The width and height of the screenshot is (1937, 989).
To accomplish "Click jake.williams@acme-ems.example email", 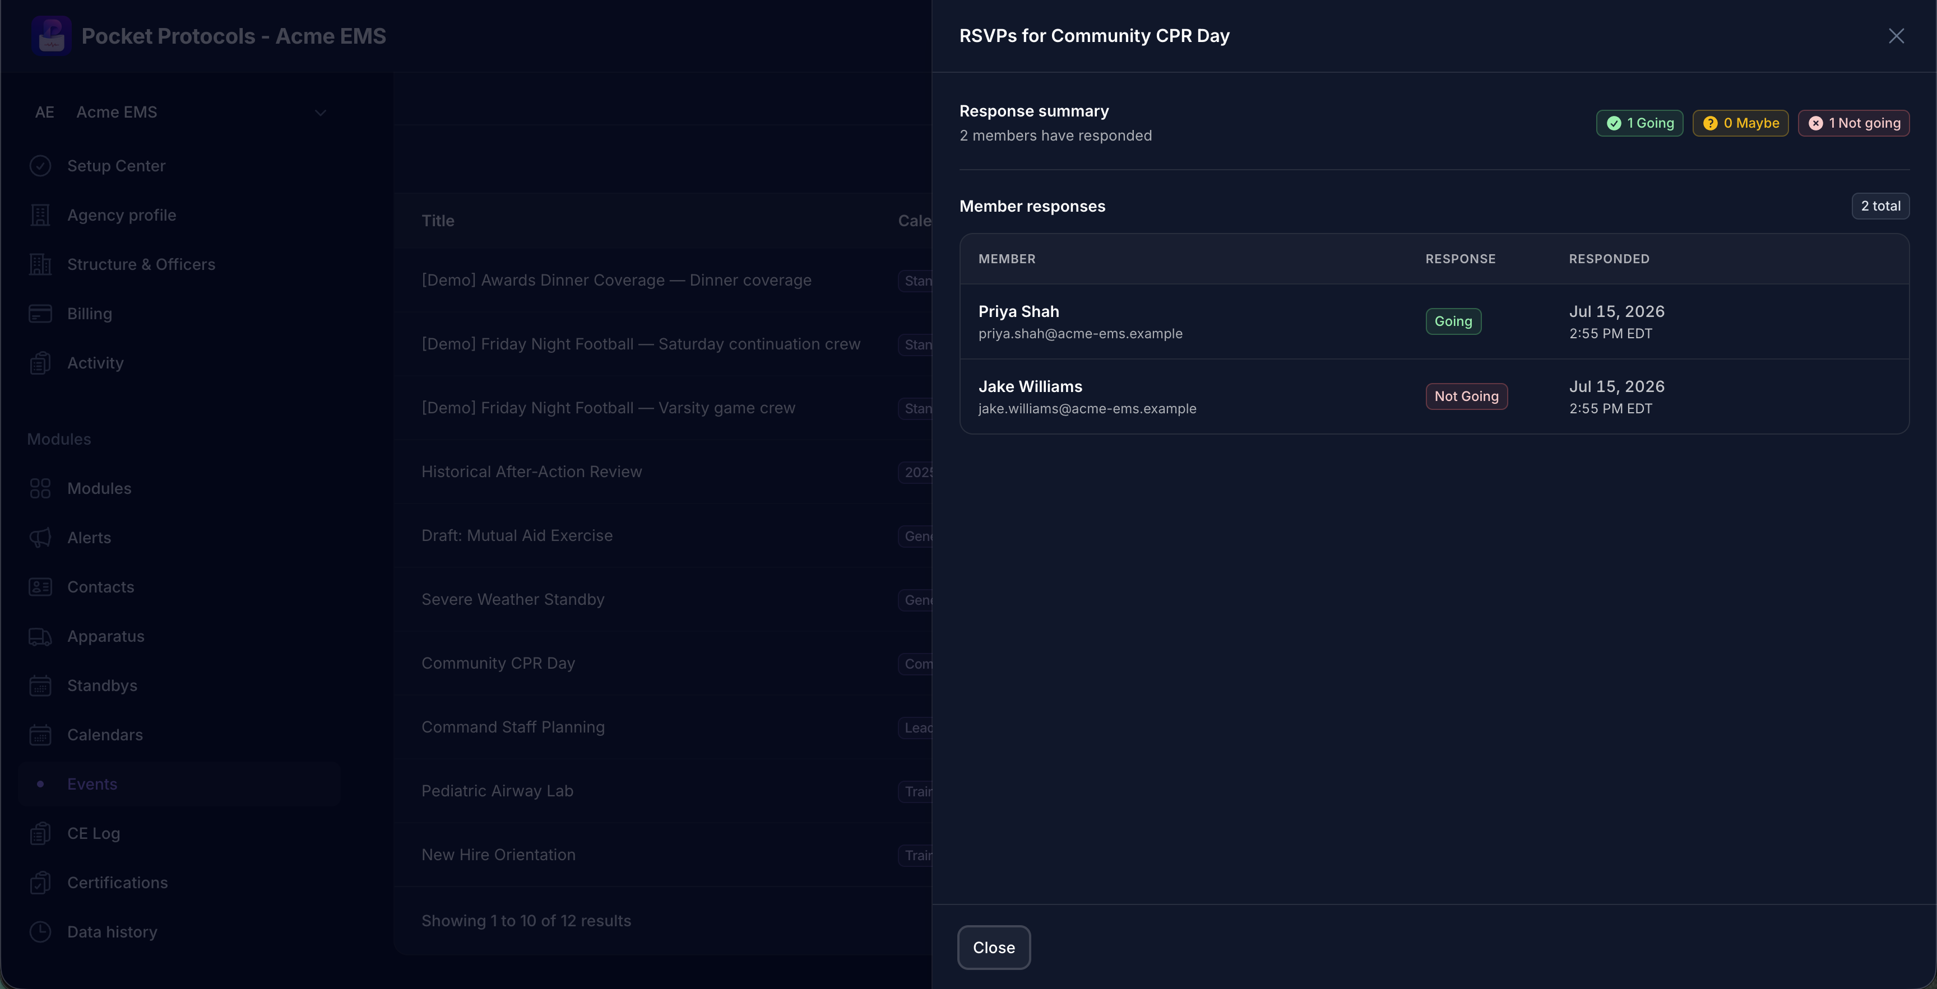I will [1087, 409].
